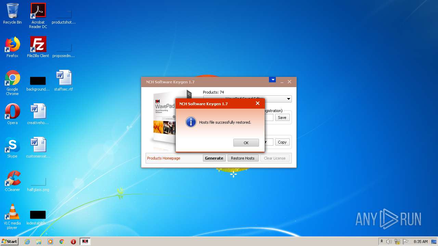Screen dimensions: 438x246
Task: Open Action Center flag icon
Action: tap(405, 242)
